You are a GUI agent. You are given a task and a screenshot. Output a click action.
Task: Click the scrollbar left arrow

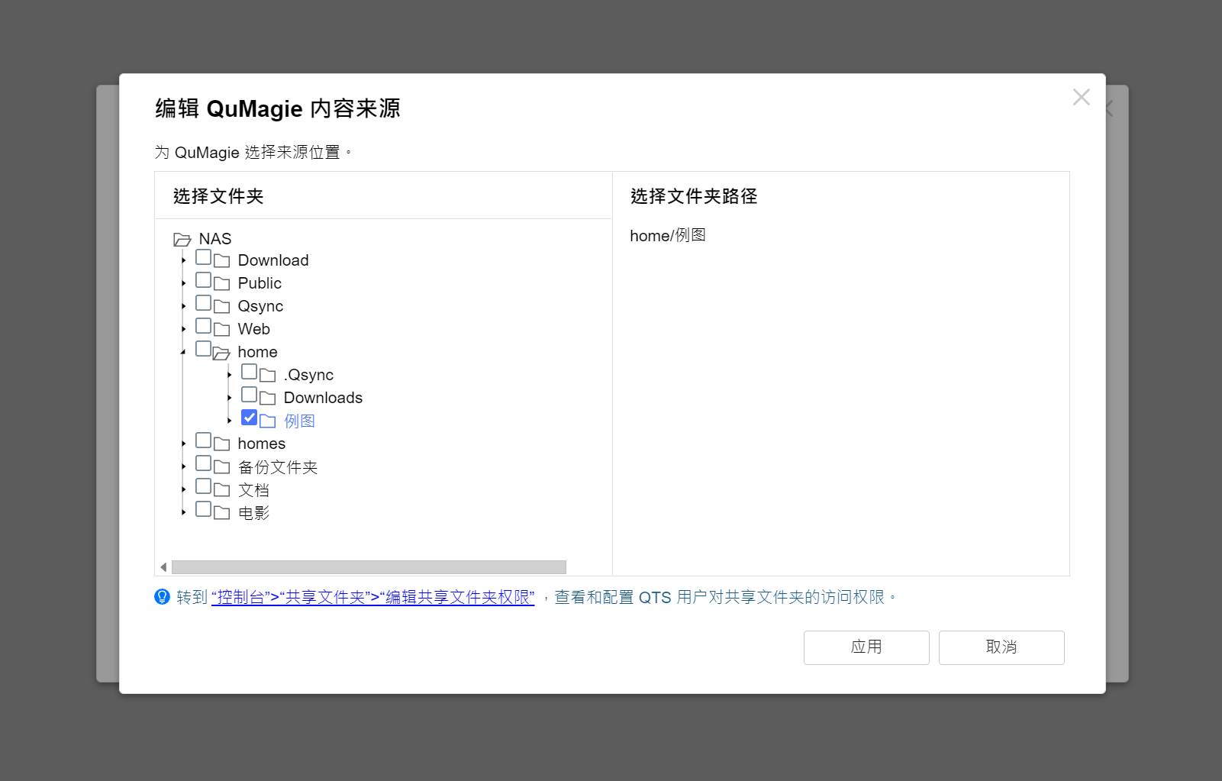(x=163, y=567)
